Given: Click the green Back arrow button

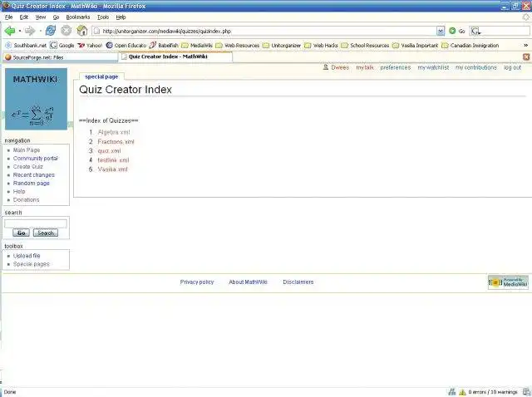Looking at the screenshot, I should tap(10, 31).
